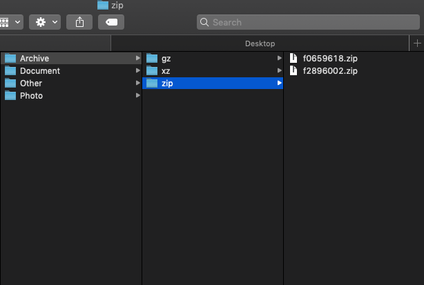Expand the Document folder arrow
Image resolution: width=424 pixels, height=285 pixels.
click(x=138, y=70)
